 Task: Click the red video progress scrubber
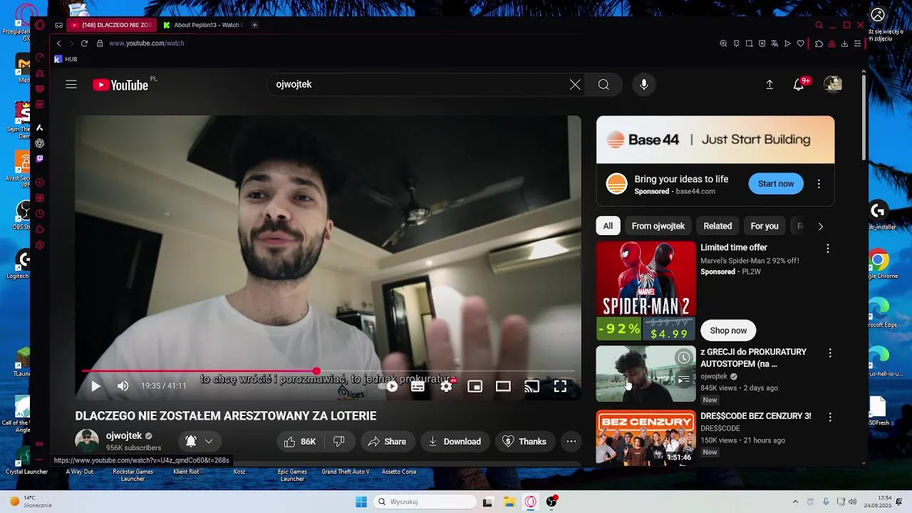pyautogui.click(x=316, y=371)
